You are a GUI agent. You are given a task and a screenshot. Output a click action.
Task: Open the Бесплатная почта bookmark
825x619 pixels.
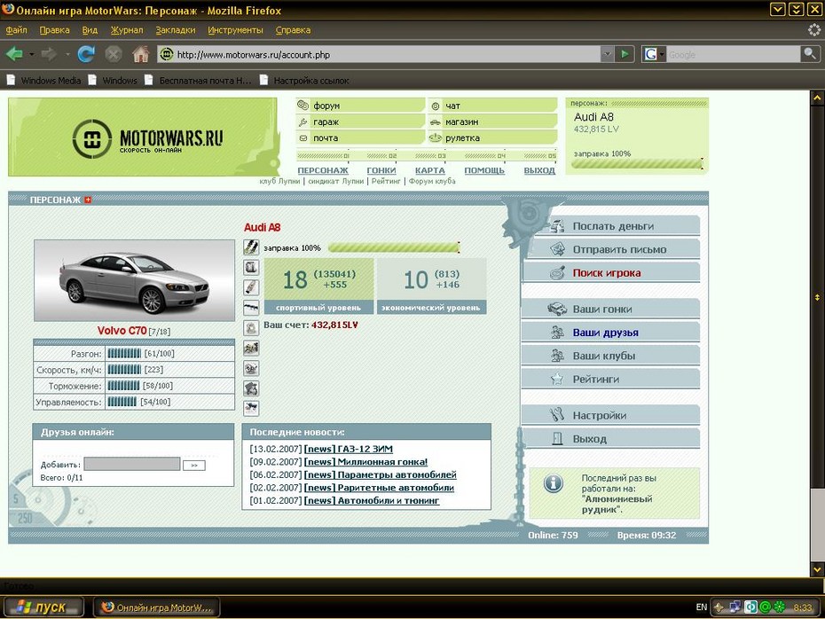[x=199, y=81]
